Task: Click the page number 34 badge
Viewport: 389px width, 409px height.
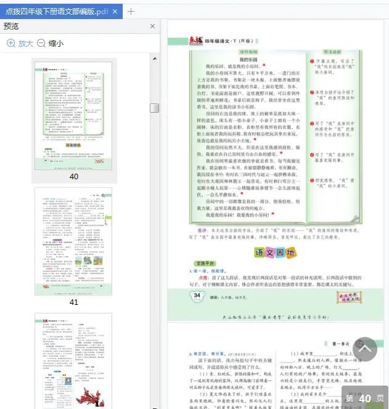Action: (x=197, y=296)
